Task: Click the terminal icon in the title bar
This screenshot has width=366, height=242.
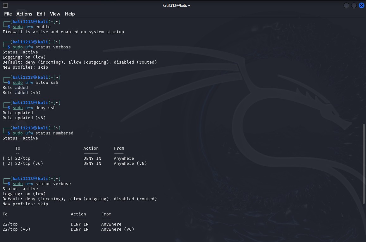Action: [5, 5]
